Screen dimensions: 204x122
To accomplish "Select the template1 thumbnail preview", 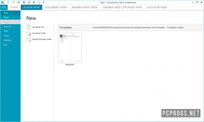I will pos(70,48).
